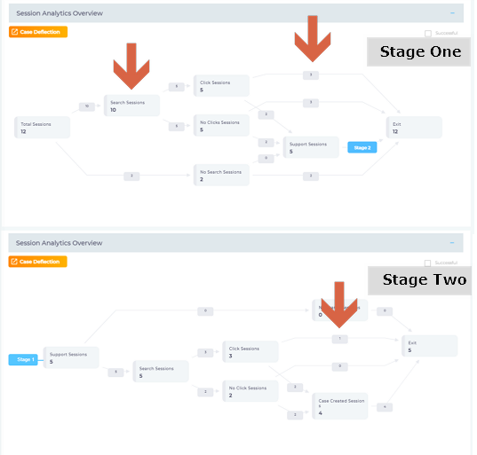This screenshot has width=477, height=455.
Task: Collapse the first Session Analytics Overview panel
Action: point(452,13)
